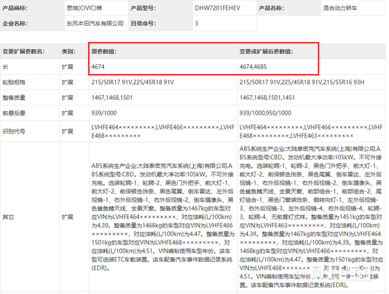Click original 其它 description paragraph ending (EDR)。
This screenshot has width=389, height=294.
point(162,217)
